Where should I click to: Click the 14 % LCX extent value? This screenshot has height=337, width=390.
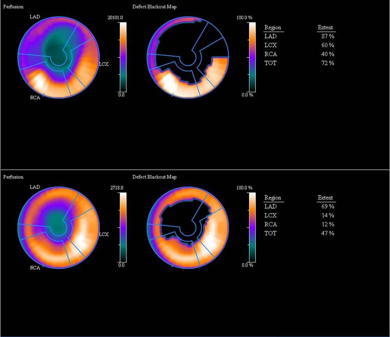point(327,215)
